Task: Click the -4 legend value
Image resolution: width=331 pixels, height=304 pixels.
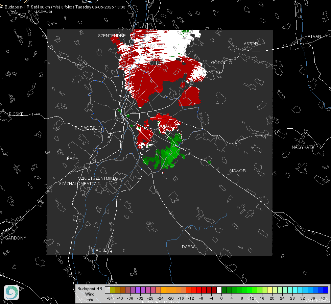Action: click(x=211, y=298)
